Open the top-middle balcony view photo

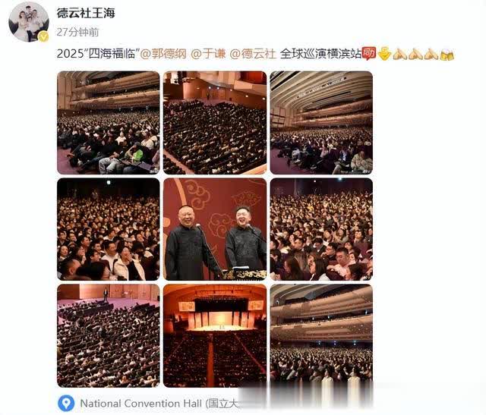coord(215,123)
